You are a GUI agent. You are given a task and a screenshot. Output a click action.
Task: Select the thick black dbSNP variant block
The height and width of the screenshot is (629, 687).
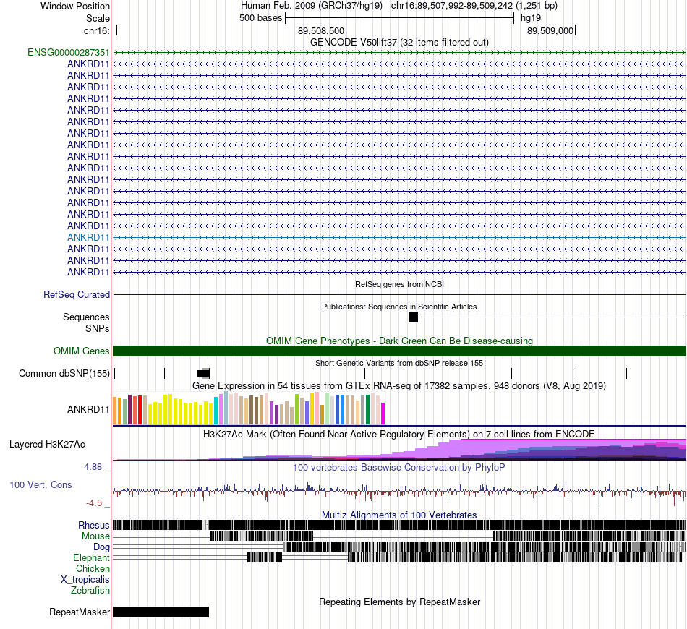[x=203, y=374]
